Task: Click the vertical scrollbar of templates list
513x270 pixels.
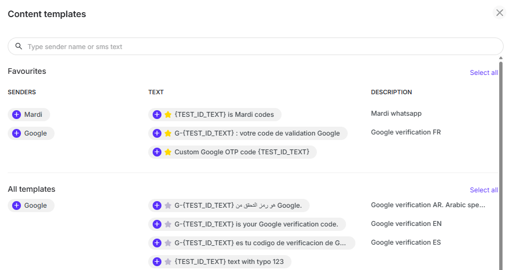Action: click(501, 165)
